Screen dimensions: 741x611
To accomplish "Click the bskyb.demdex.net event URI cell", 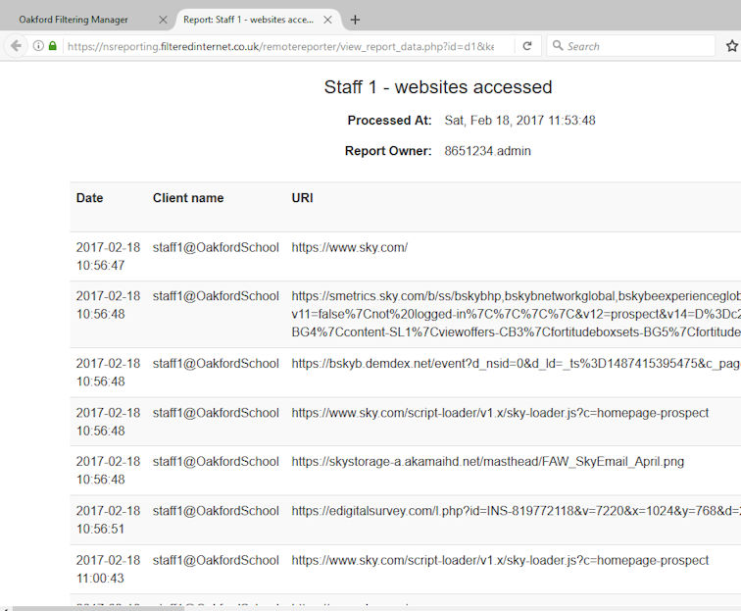I will (516, 363).
